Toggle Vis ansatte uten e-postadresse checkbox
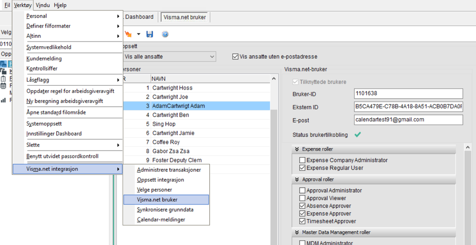This screenshot has width=476, height=245. click(x=235, y=56)
